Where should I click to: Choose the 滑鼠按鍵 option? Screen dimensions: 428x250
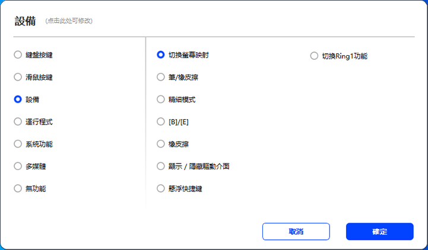coord(18,77)
